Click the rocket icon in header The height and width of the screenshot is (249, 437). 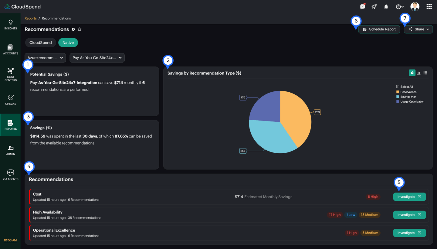click(374, 6)
